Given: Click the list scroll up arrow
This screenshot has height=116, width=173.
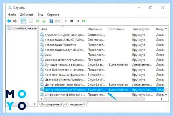Looking at the screenshot, I should 166,28.
